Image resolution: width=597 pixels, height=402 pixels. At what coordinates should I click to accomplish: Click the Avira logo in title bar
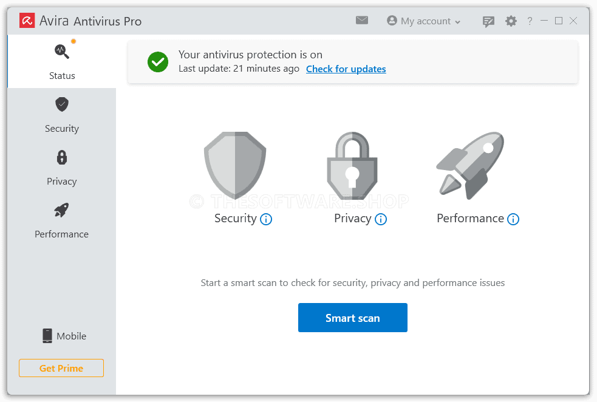pyautogui.click(x=27, y=21)
